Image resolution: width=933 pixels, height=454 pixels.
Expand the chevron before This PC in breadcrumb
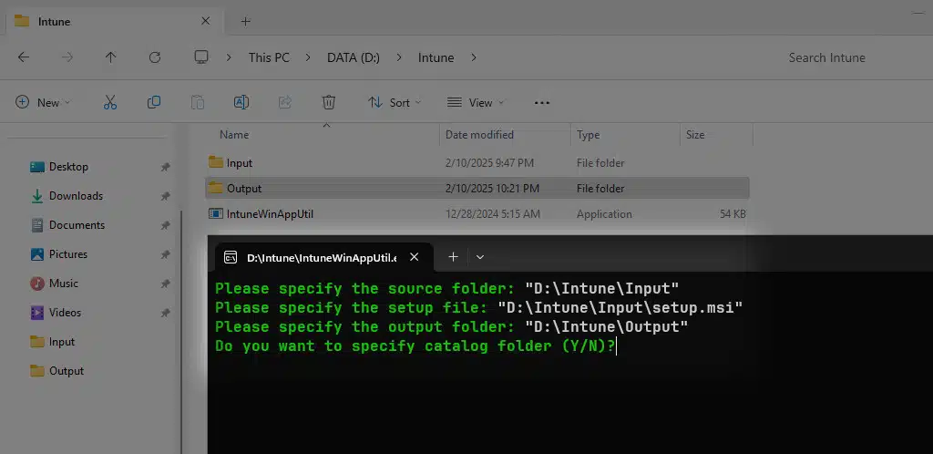[x=229, y=57]
